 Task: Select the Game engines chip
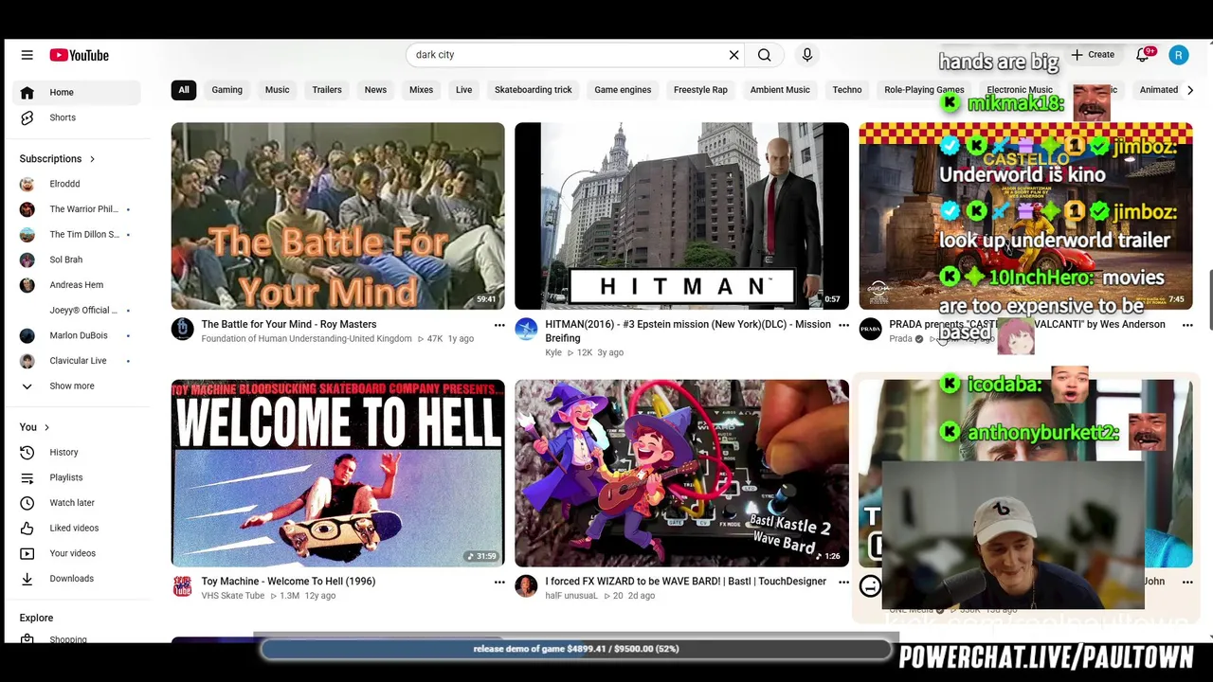[x=623, y=90]
